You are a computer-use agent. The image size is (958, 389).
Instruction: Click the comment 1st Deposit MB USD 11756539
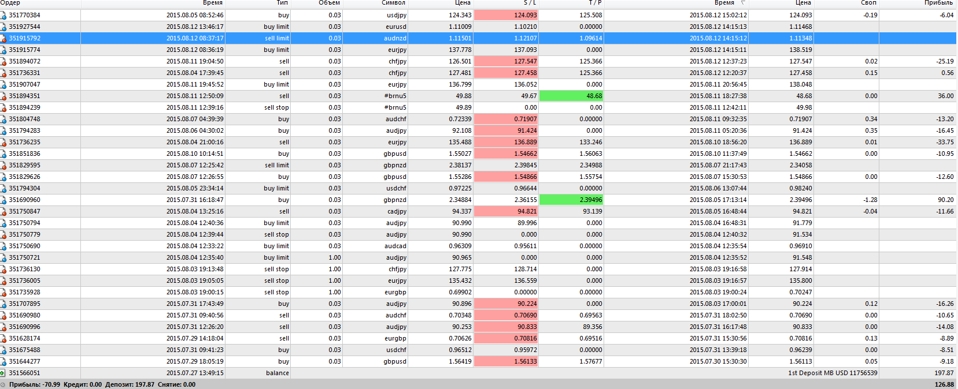(833, 373)
